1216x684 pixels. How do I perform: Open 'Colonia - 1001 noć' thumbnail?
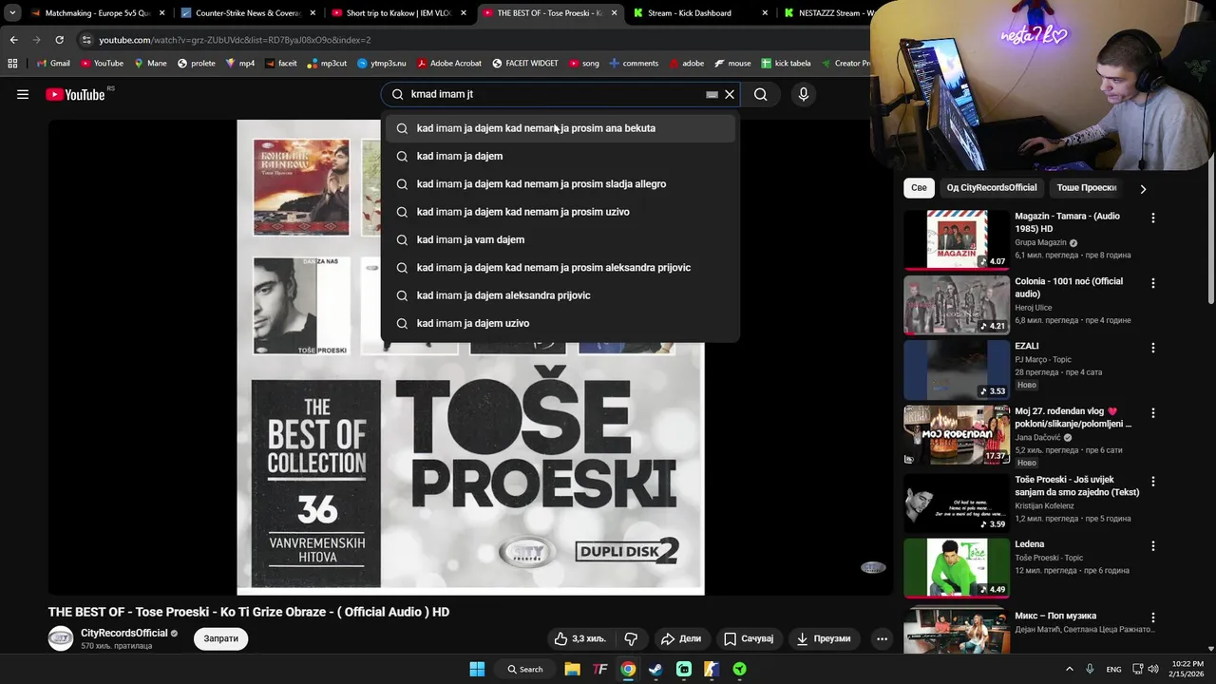(957, 305)
